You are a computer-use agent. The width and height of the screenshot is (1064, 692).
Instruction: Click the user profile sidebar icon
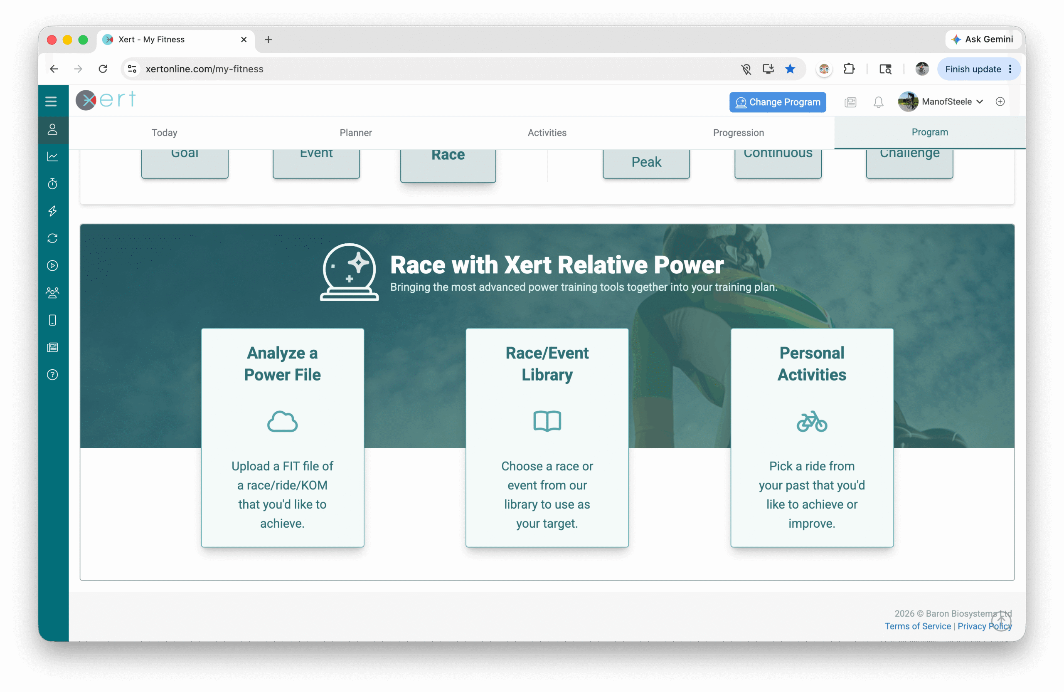52,129
